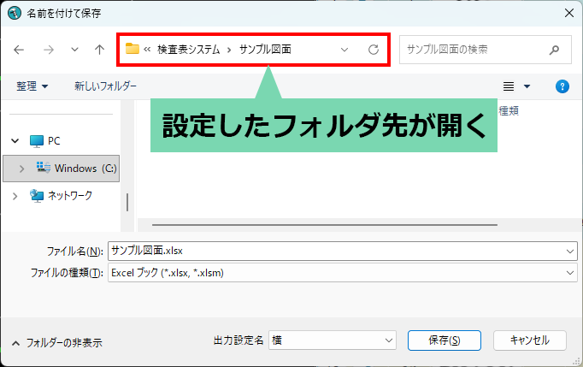Select 検査表システム in the address path
This screenshot has width=583, height=367.
189,49
